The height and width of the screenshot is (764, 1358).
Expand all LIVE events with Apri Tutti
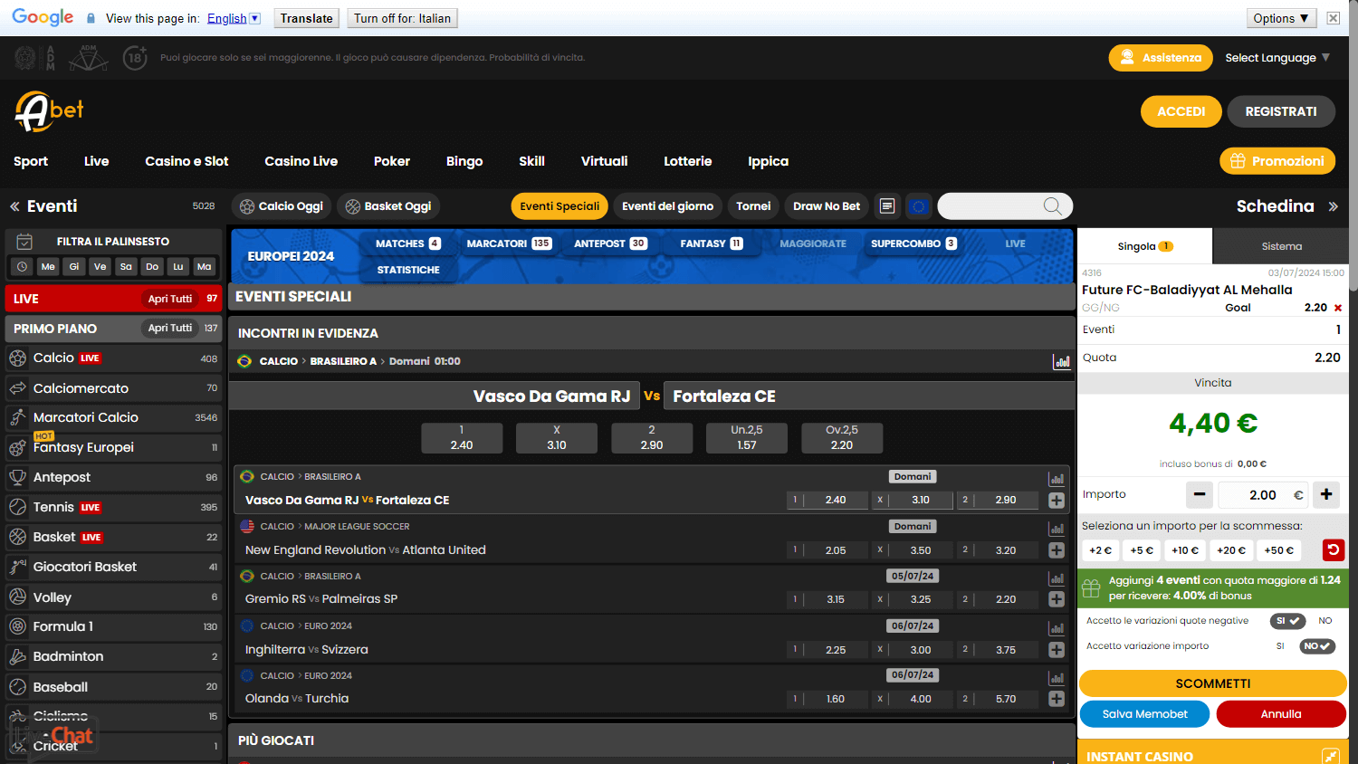170,299
